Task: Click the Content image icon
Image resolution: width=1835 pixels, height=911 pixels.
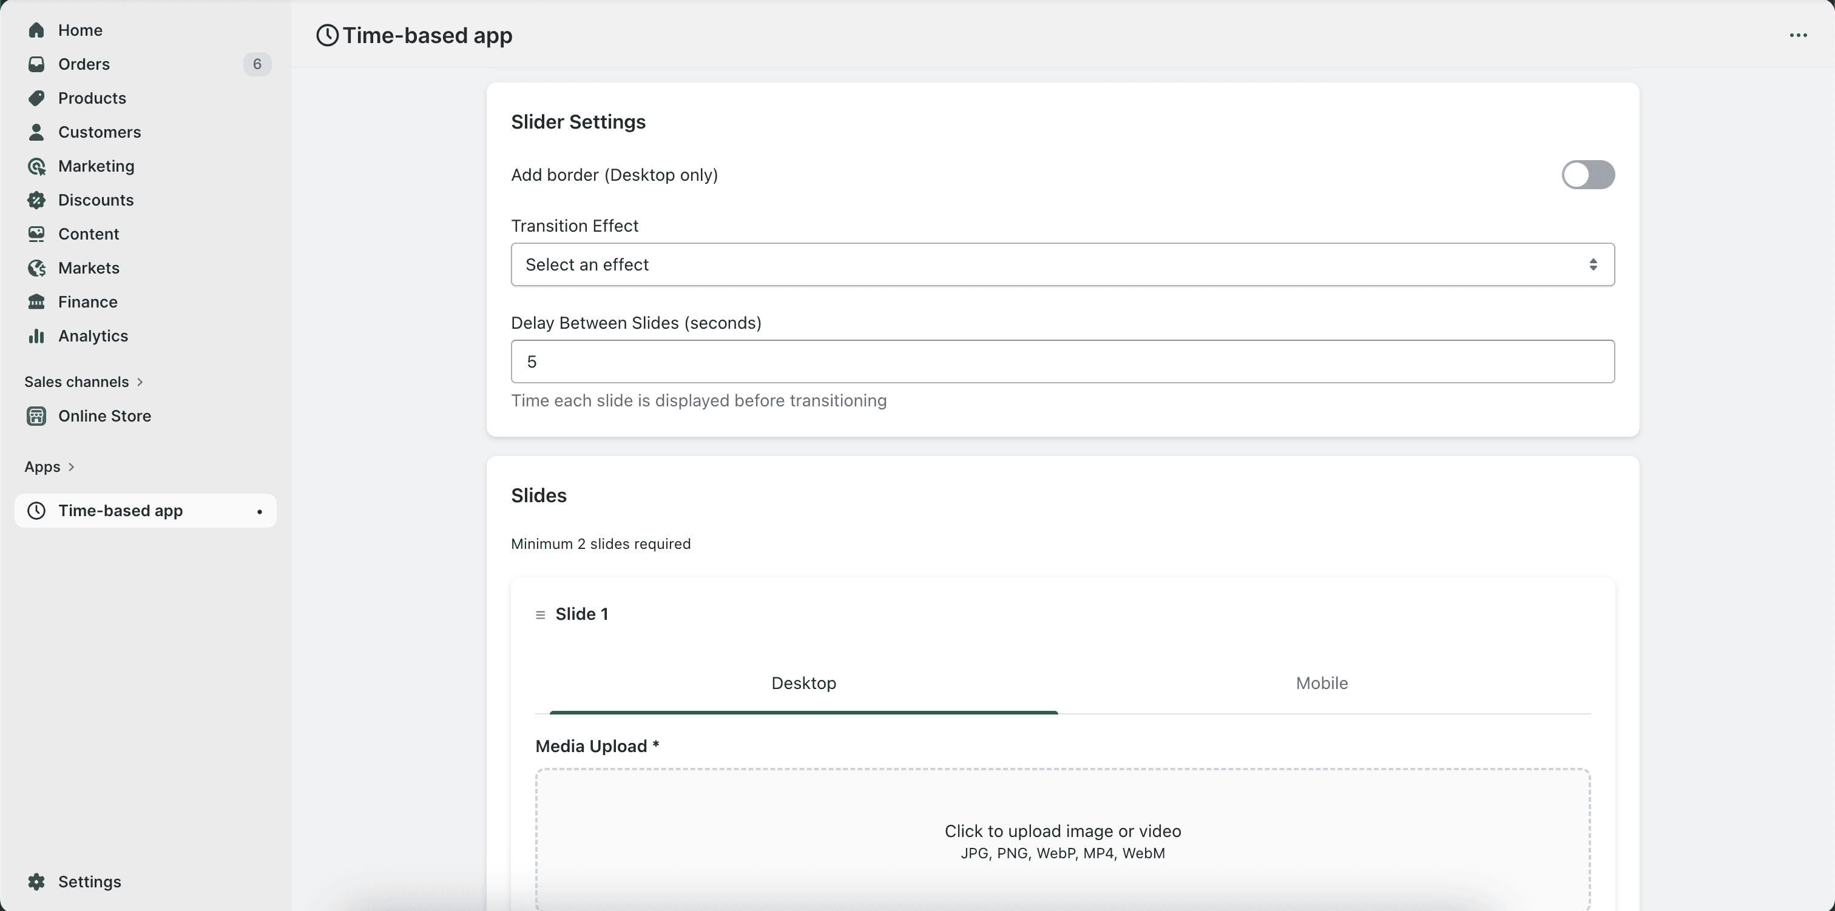Action: tap(36, 234)
